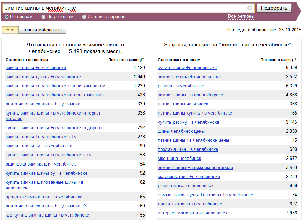303x220 pixels.
Task: Open link 'летние шины +в челябинске цены'
Action: 193,140
